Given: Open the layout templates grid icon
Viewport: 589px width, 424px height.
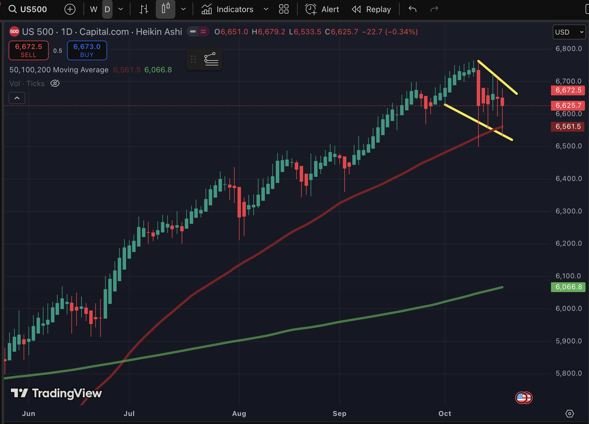Looking at the screenshot, I should 284,9.
